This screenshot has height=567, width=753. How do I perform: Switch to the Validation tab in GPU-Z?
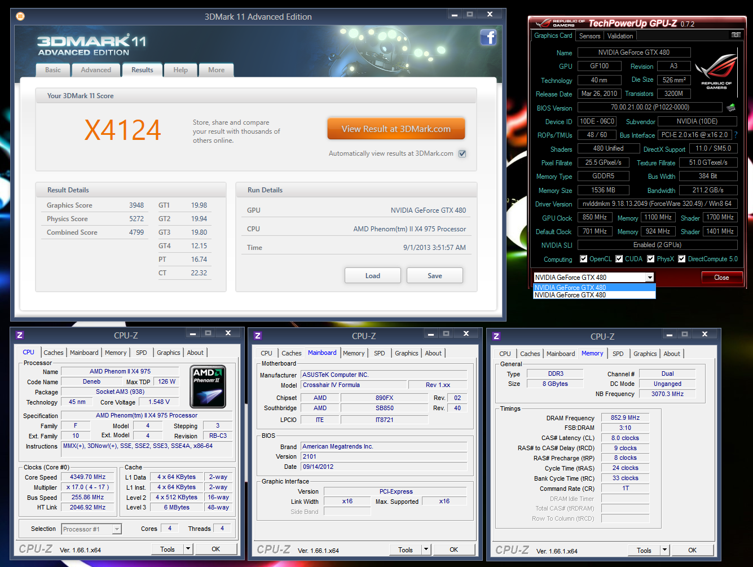(620, 36)
